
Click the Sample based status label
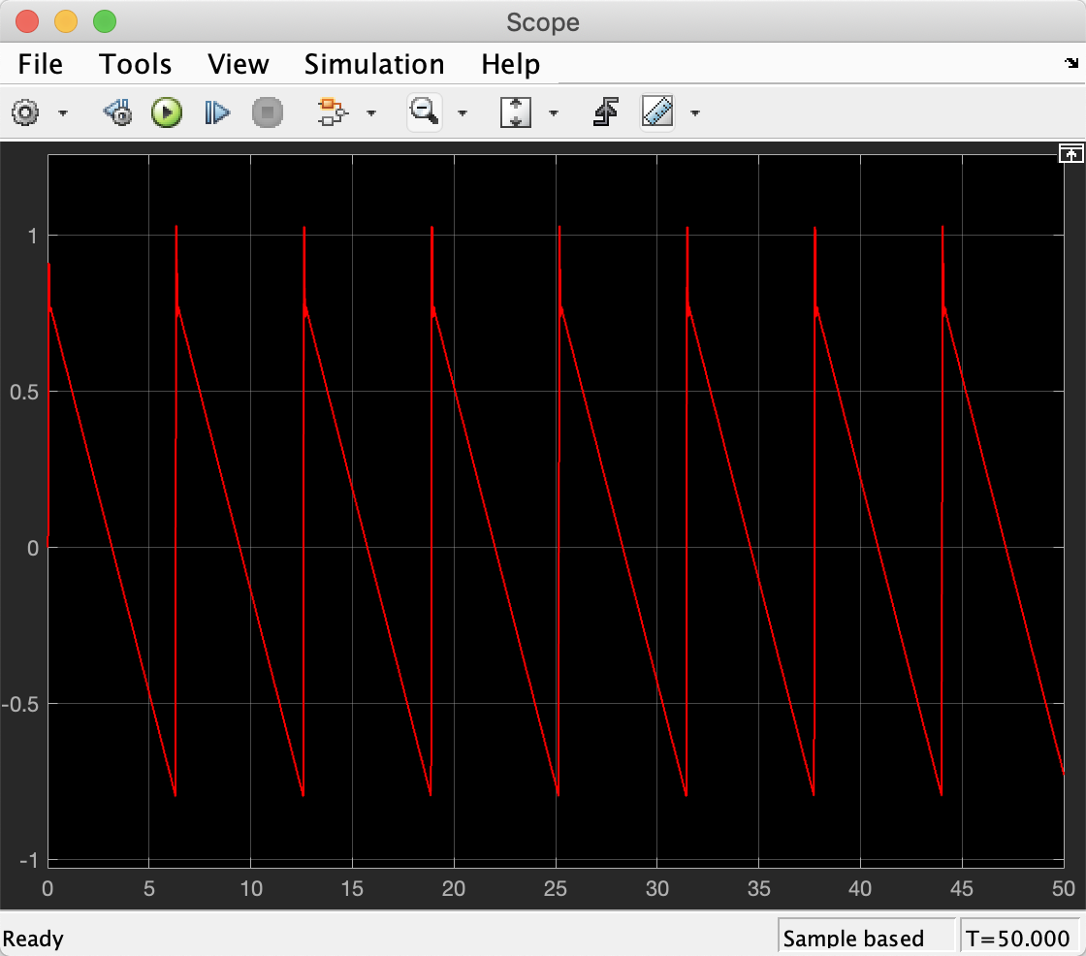click(x=853, y=938)
